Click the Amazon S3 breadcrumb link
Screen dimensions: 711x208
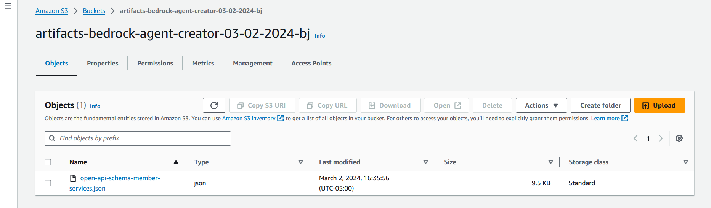pyautogui.click(x=52, y=11)
